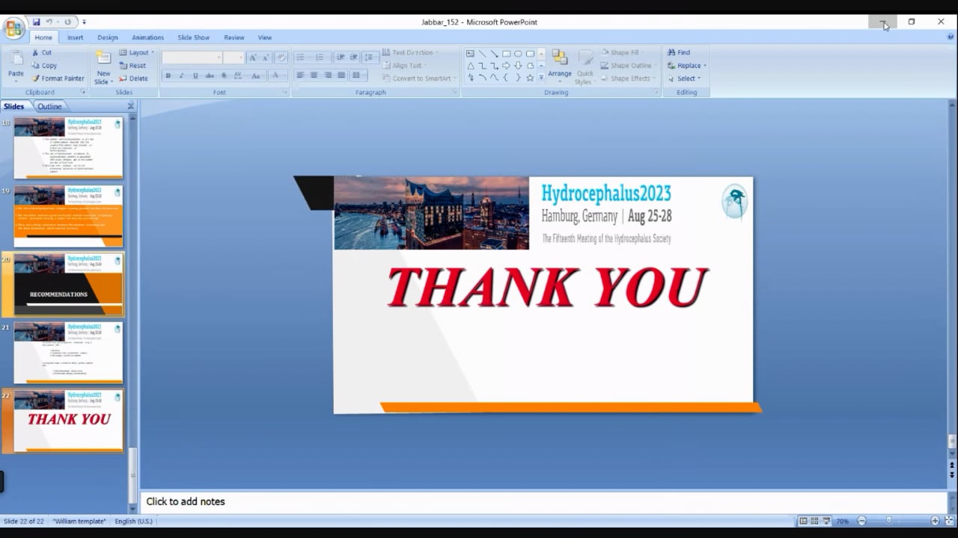The image size is (958, 538).
Task: Open the font size combo box
Action: 234,58
